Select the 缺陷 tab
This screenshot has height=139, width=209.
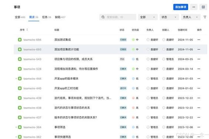click(x=60, y=17)
